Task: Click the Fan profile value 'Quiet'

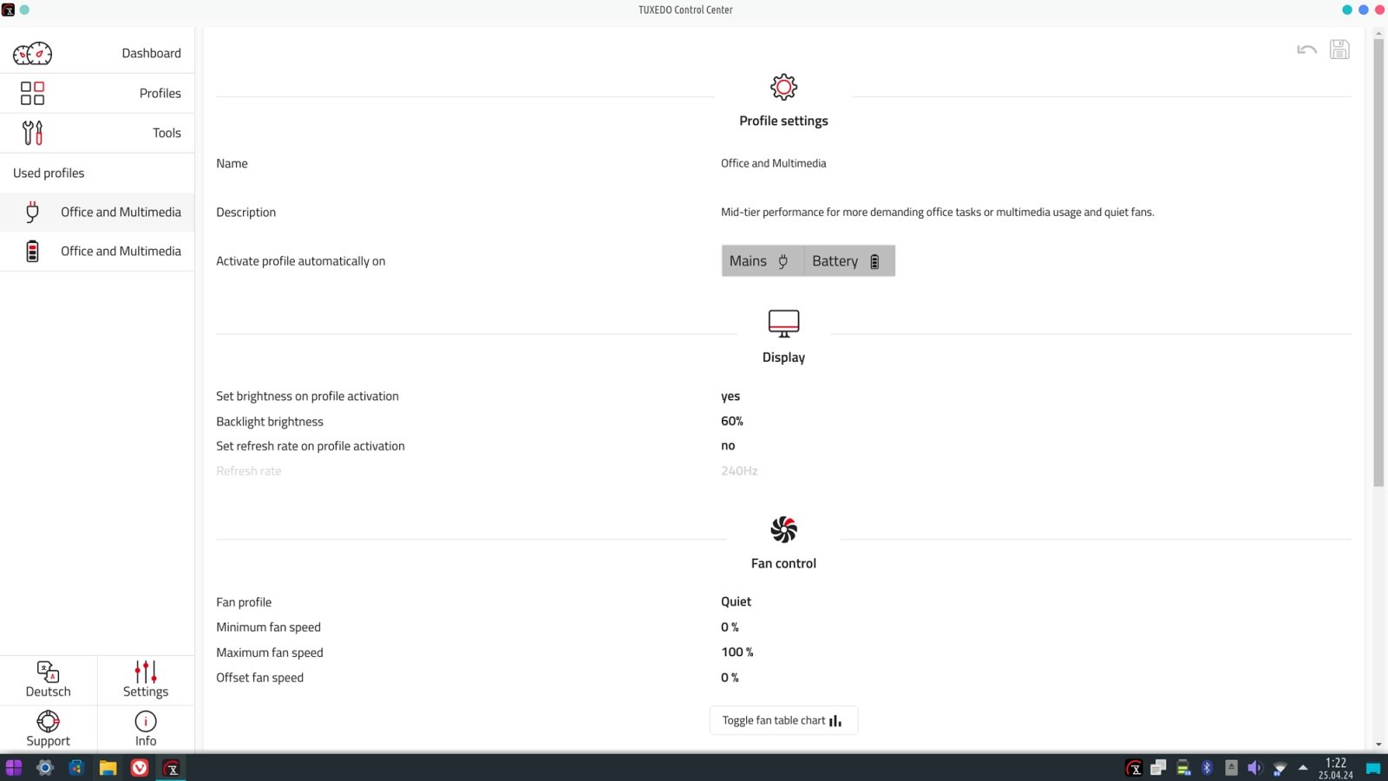Action: click(x=736, y=601)
